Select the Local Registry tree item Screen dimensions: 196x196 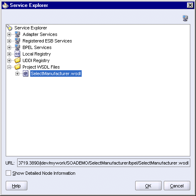(x=37, y=54)
